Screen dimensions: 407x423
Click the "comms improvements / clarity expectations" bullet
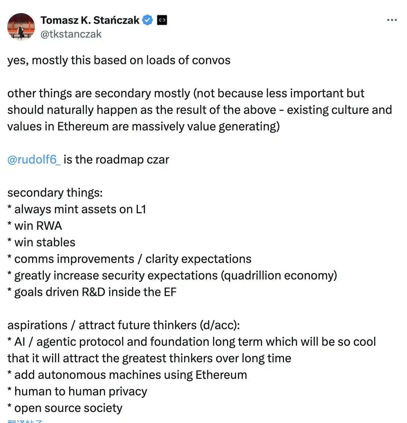click(133, 259)
